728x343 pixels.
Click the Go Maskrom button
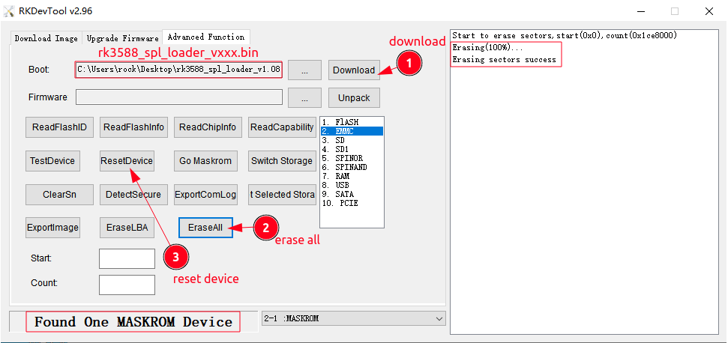click(205, 161)
